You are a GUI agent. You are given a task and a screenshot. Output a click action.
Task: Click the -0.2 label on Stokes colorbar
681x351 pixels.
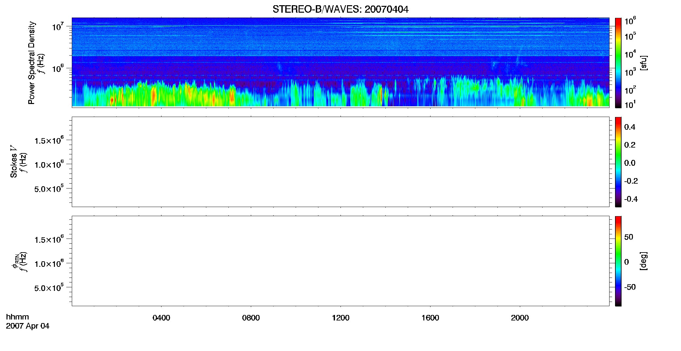point(631,181)
